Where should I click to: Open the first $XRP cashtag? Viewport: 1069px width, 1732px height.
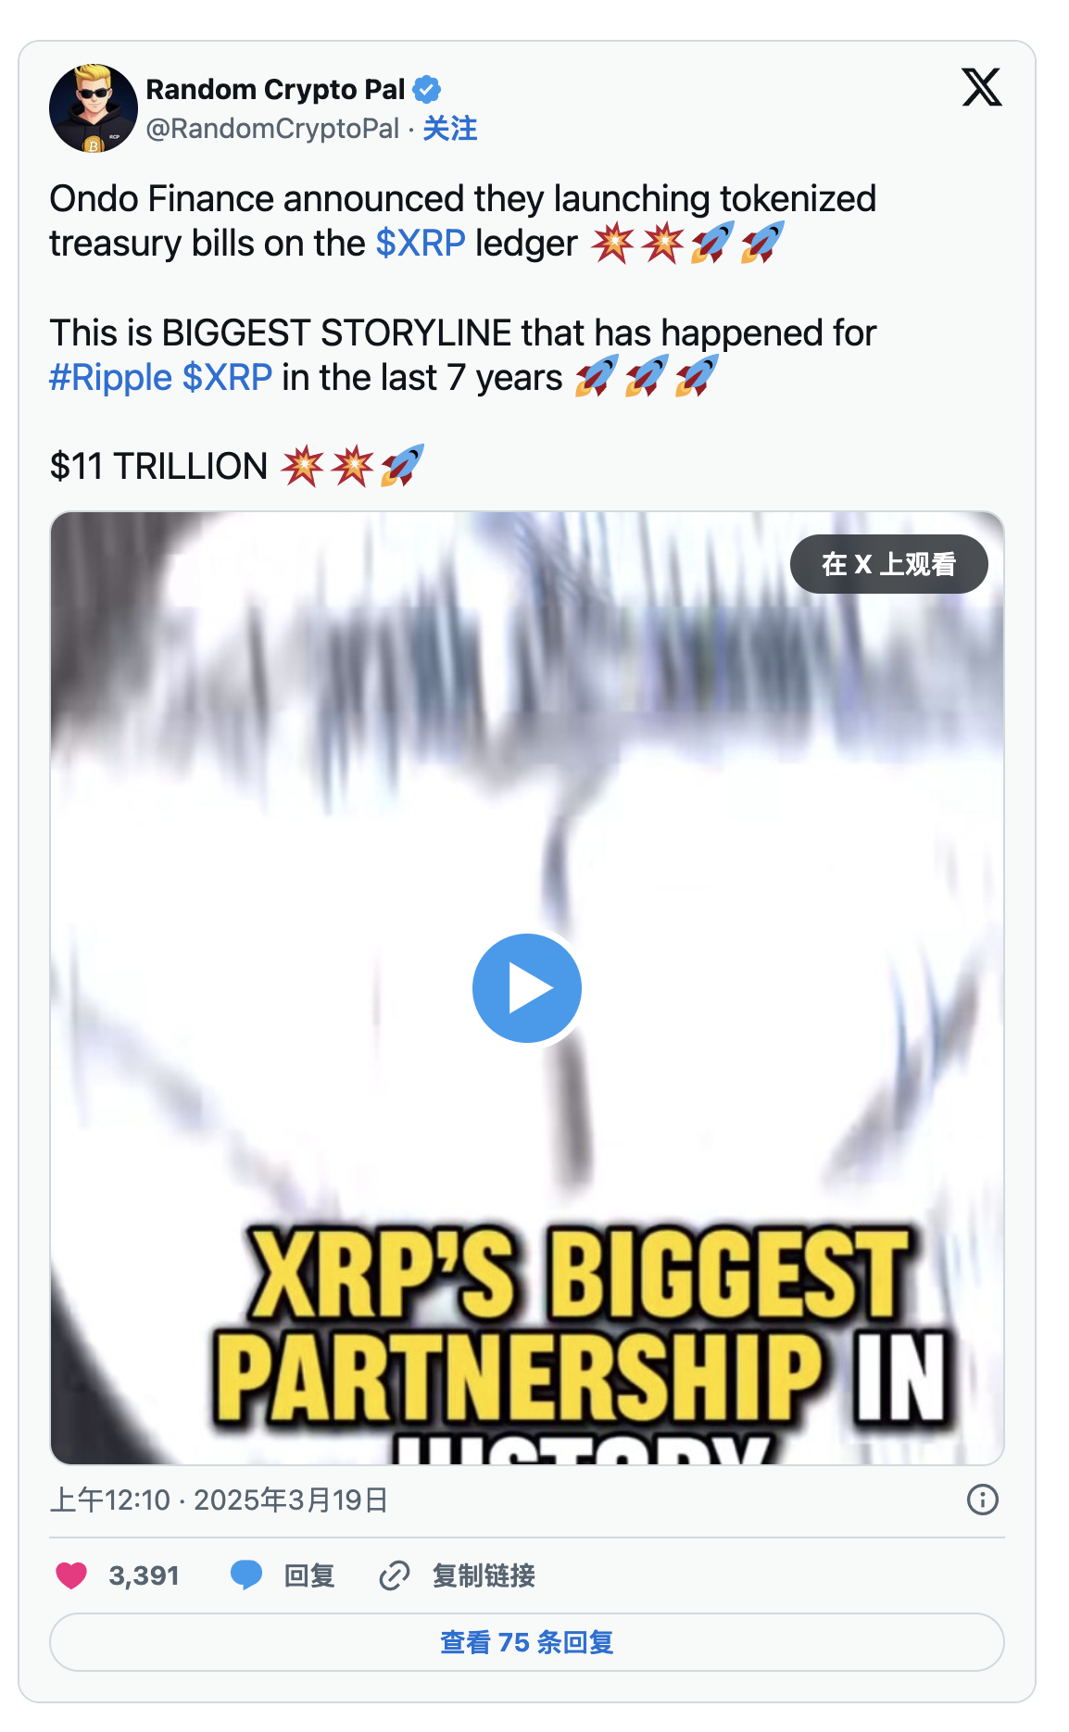click(421, 243)
